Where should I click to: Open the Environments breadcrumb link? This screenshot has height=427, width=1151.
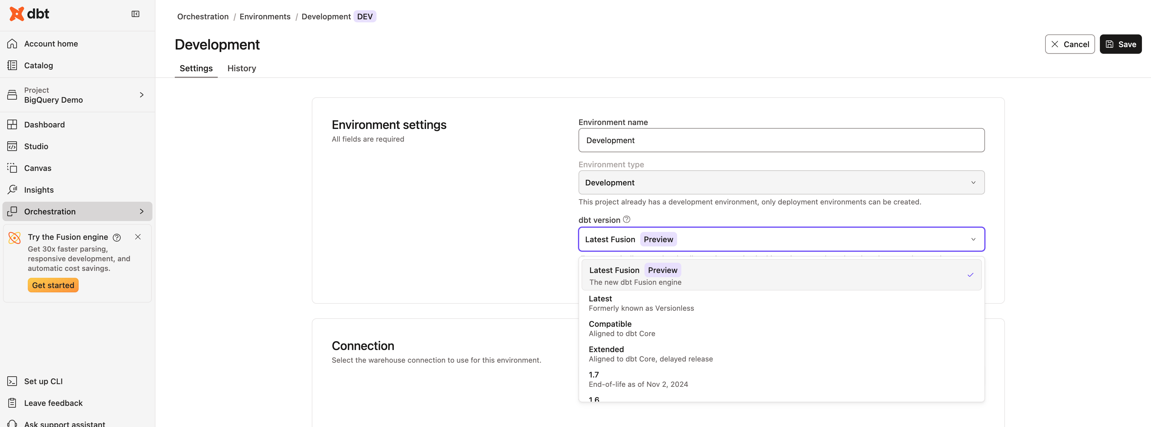coord(265,17)
